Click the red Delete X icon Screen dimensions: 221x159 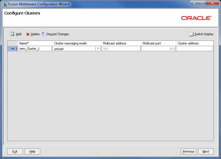click(28, 34)
